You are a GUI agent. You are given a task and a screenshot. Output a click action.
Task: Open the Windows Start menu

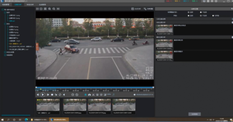pyautogui.click(x=2, y=120)
